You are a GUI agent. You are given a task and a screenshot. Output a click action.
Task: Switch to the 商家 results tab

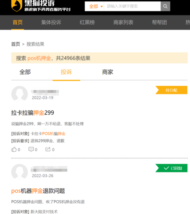(x=108, y=72)
